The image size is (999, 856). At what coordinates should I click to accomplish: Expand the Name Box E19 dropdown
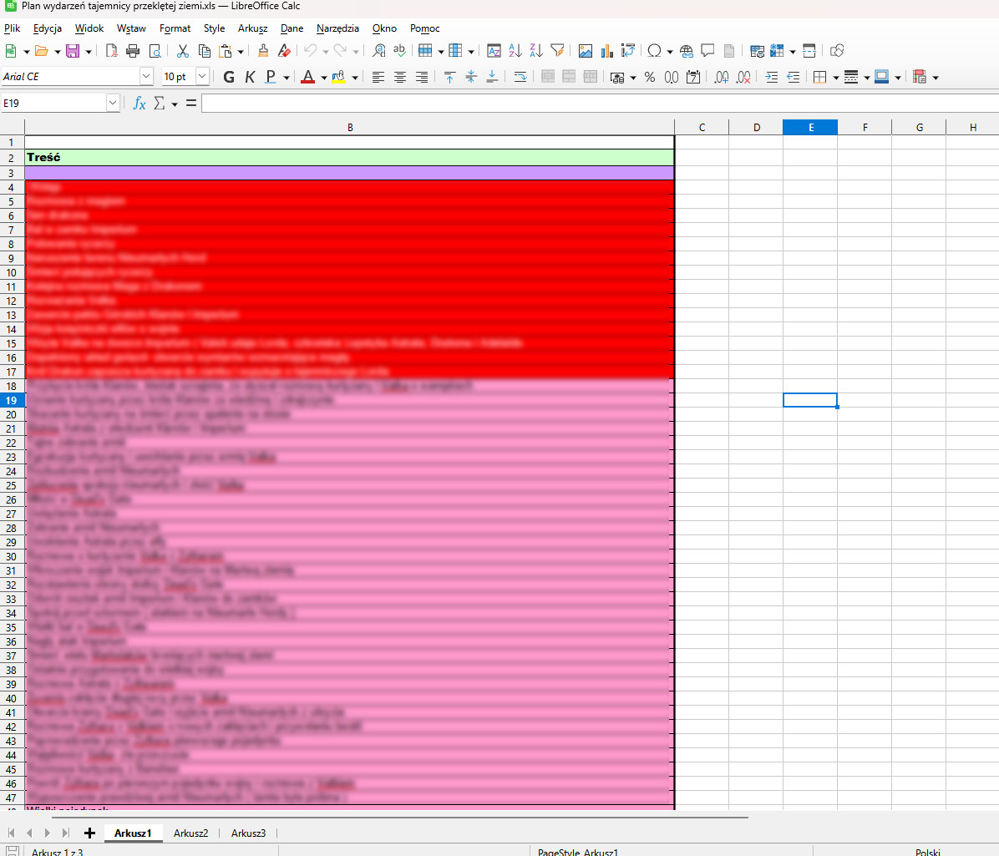point(113,103)
